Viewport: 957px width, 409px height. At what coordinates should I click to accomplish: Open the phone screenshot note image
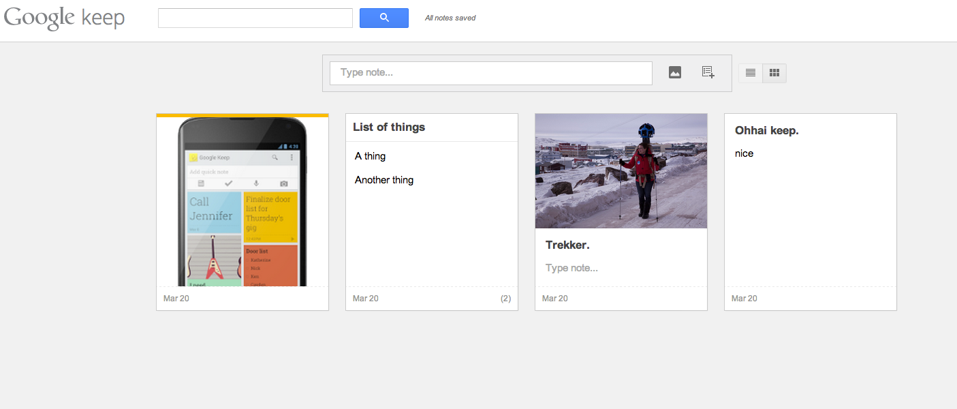[x=242, y=202]
